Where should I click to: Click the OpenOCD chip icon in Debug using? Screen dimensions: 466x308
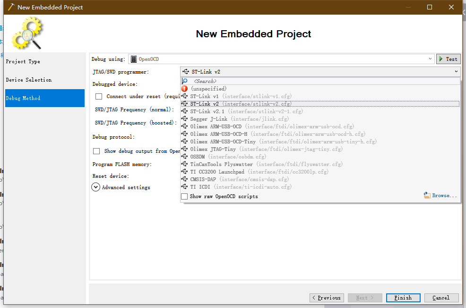134,59
